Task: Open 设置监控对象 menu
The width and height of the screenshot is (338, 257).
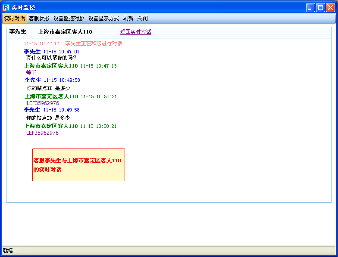Action: click(x=69, y=19)
